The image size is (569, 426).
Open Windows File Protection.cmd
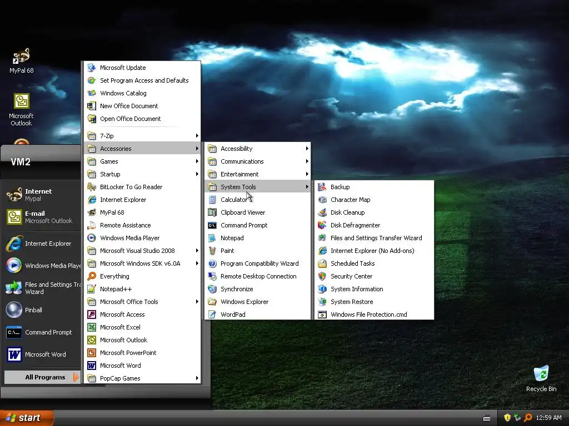[x=374, y=314]
